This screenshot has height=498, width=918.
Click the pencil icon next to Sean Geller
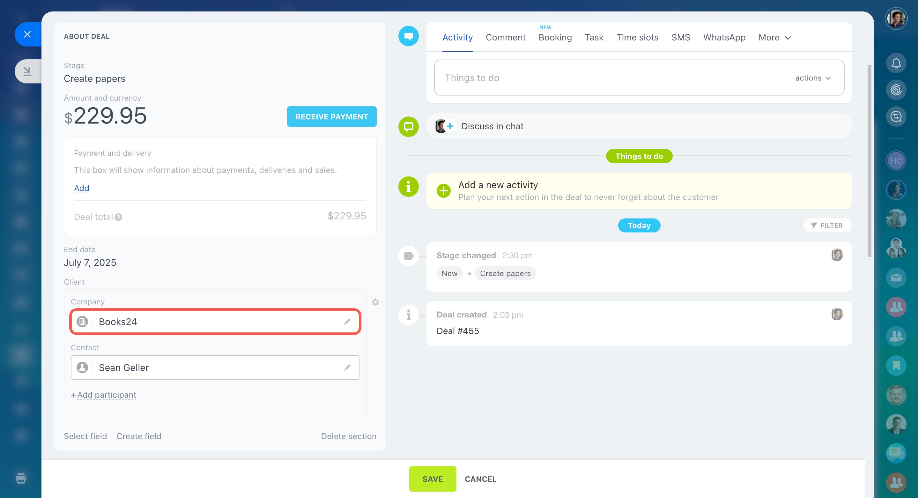click(x=347, y=367)
